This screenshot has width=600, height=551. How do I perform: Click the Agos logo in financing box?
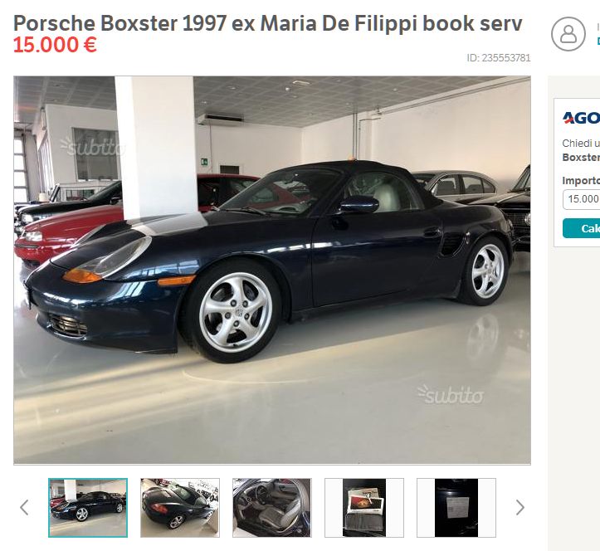click(x=581, y=118)
